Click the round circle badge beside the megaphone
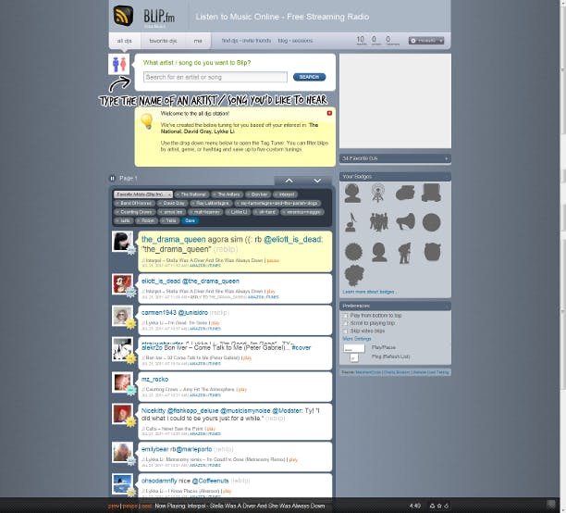566x513 pixels. pos(432,222)
